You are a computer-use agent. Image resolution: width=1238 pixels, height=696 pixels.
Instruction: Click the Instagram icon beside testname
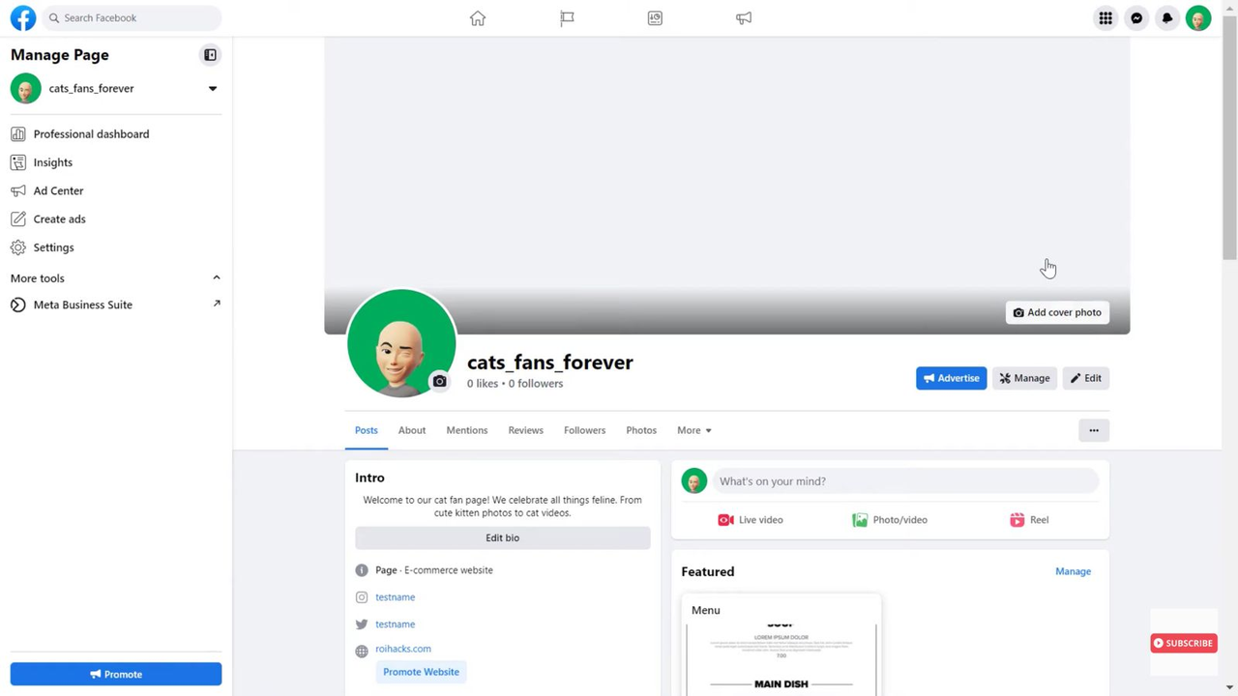(362, 597)
